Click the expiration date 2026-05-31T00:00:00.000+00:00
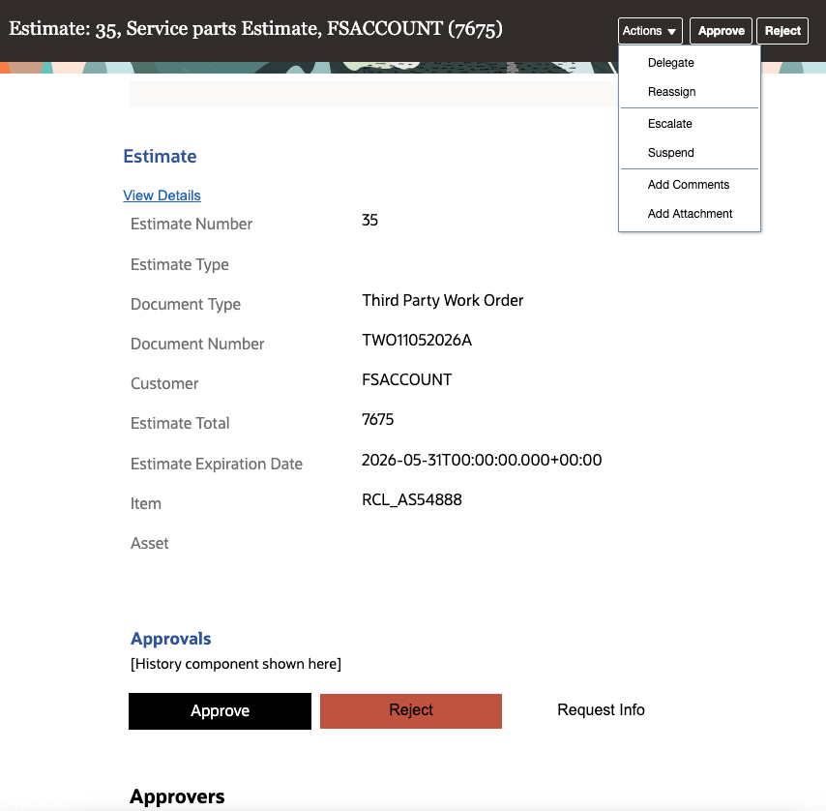 pos(482,460)
